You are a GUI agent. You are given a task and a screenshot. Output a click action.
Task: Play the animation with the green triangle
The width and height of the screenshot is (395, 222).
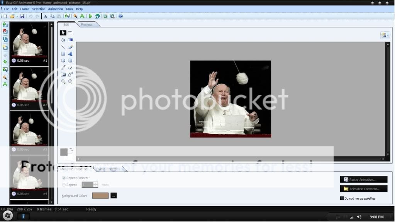coord(90,16)
